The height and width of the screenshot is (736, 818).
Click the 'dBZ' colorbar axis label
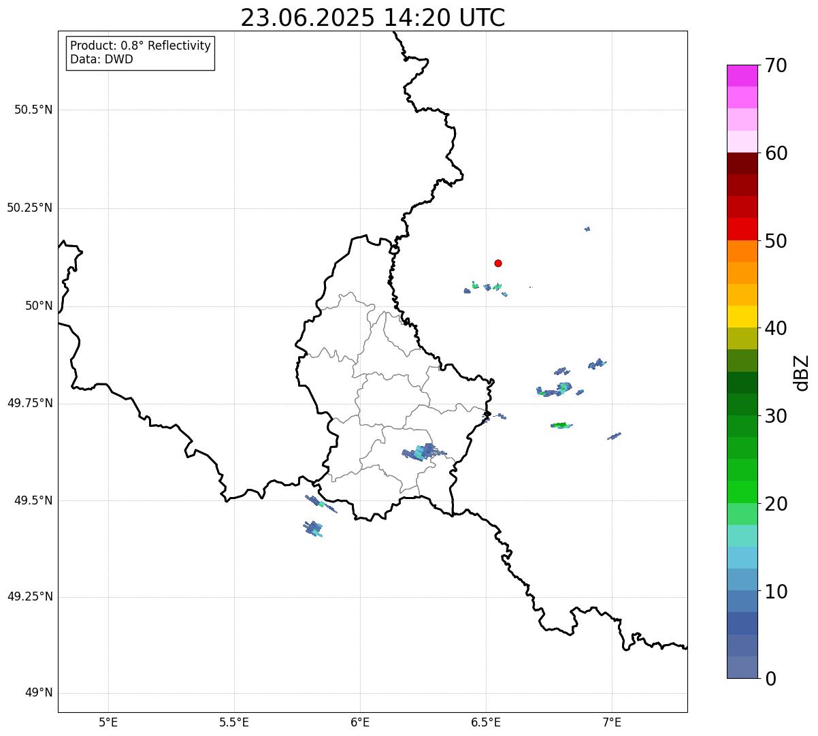[802, 372]
